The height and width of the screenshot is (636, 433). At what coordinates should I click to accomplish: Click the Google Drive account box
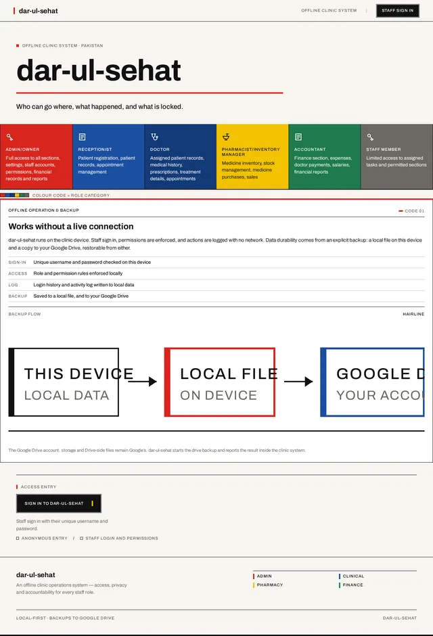[372, 382]
